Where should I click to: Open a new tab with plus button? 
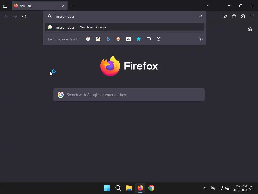click(x=73, y=6)
